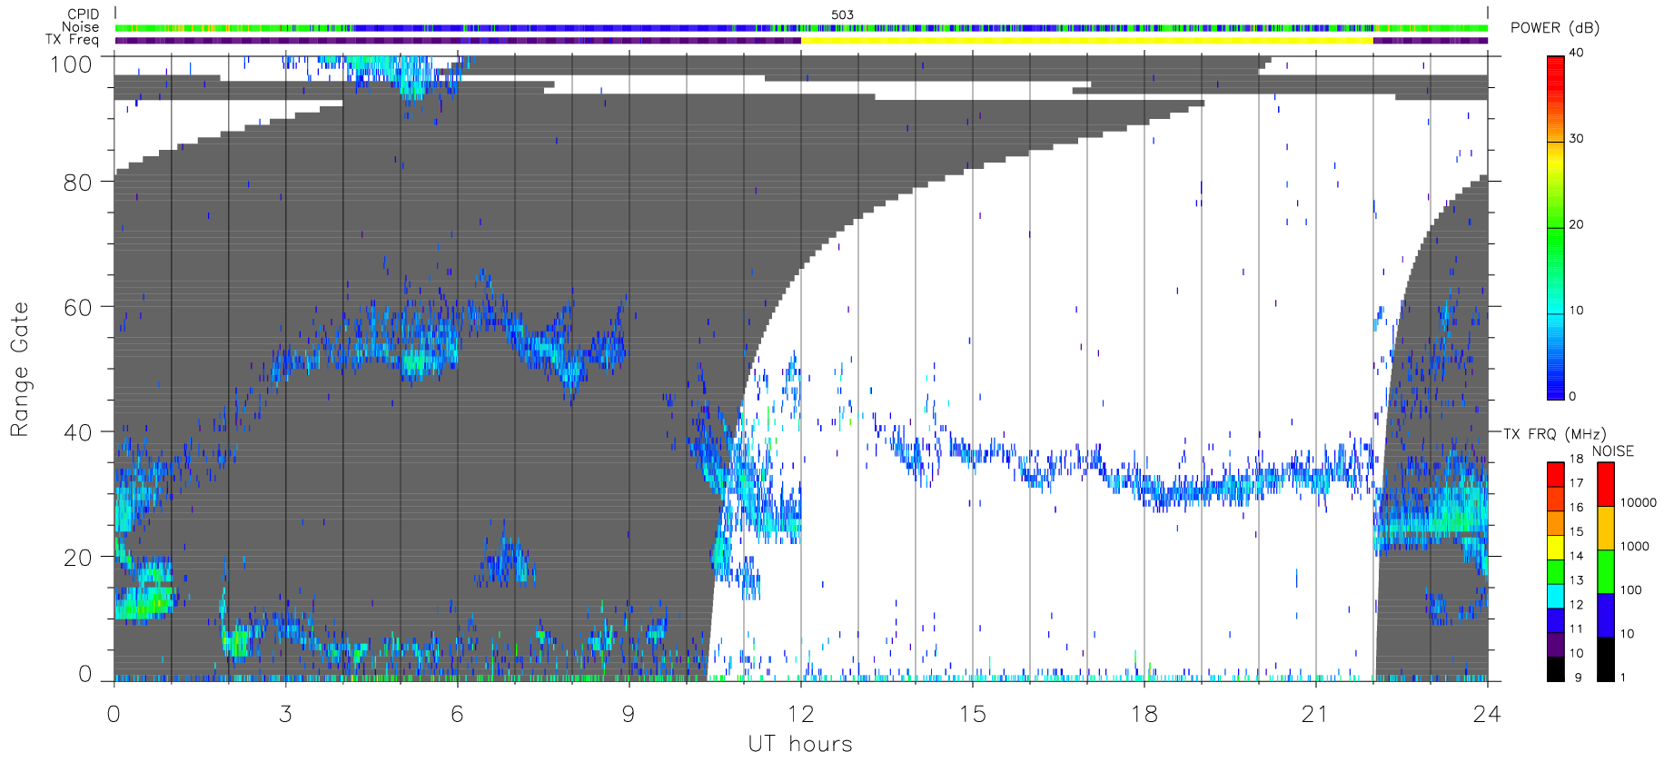Click the Range Gate axis title
The height and width of the screenshot is (772, 1674).
click(19, 370)
